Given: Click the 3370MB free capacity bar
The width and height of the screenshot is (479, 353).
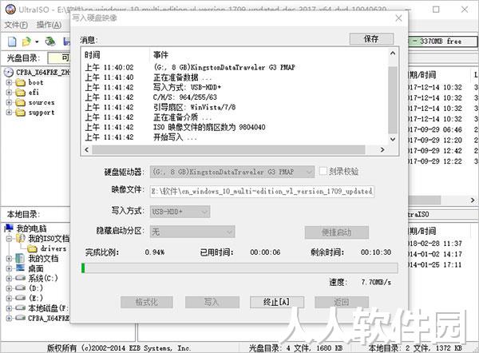Looking at the screenshot, I should (x=442, y=42).
